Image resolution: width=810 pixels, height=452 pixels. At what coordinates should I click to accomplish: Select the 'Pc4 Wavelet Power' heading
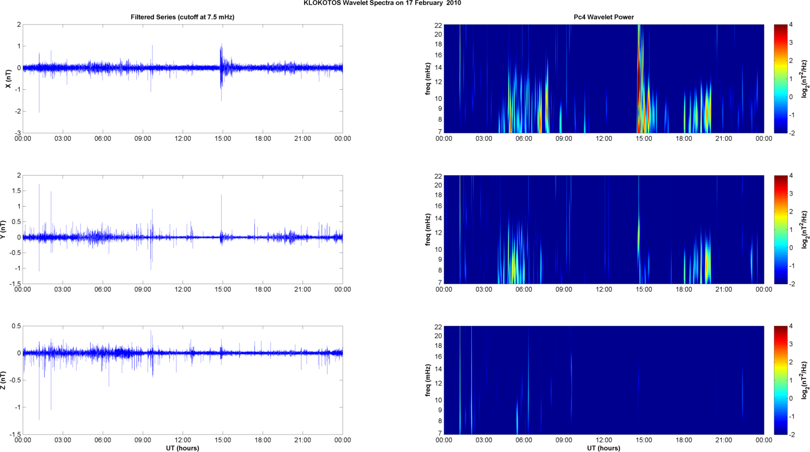coord(604,17)
